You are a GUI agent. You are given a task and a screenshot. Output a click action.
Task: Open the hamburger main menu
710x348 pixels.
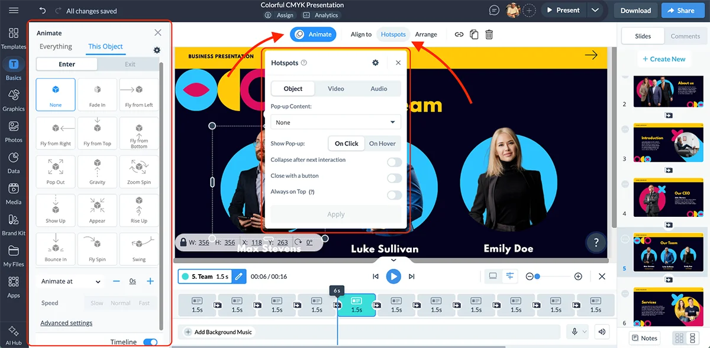point(14,11)
